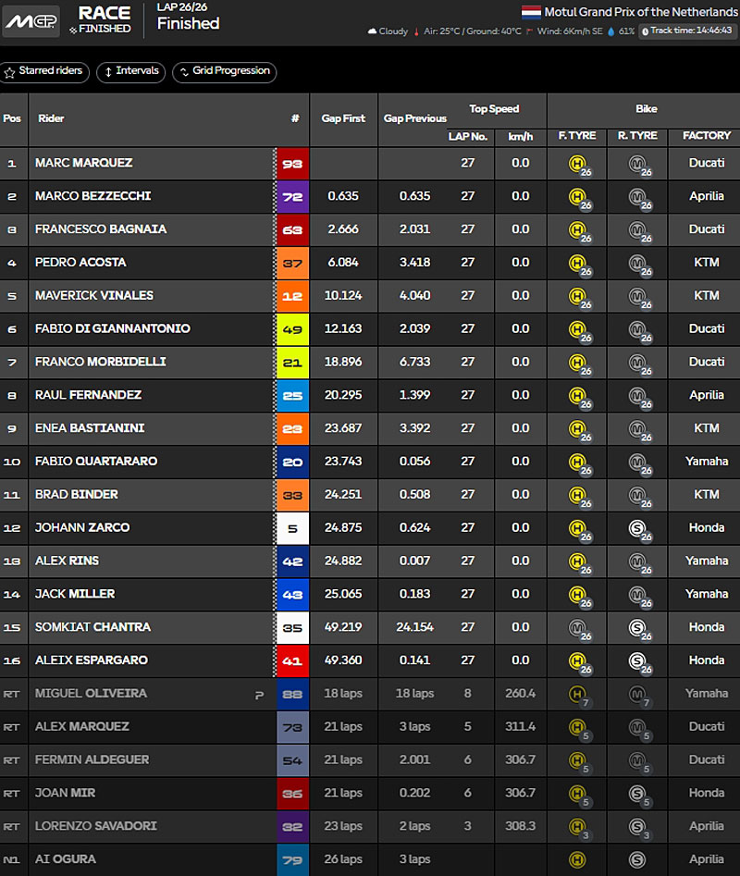Toggle the Starred riders filter
Image resolution: width=740 pixels, height=876 pixels.
(44, 71)
